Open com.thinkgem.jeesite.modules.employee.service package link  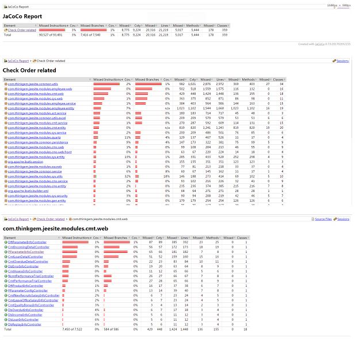coord(42,103)
